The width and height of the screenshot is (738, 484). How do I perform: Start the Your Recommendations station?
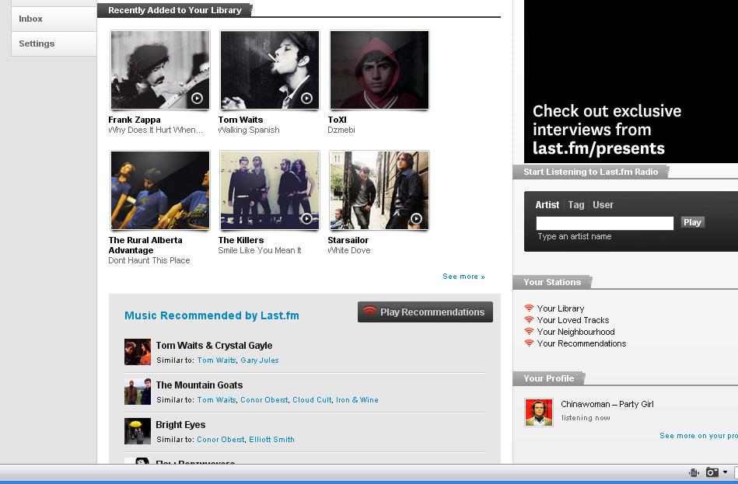click(581, 343)
